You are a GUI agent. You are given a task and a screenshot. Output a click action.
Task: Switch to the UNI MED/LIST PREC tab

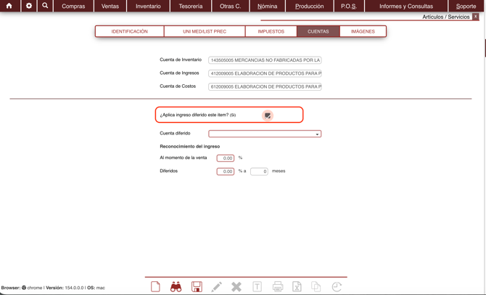pyautogui.click(x=205, y=31)
